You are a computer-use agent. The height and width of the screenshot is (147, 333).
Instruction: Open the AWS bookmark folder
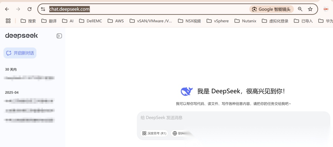[116, 21]
